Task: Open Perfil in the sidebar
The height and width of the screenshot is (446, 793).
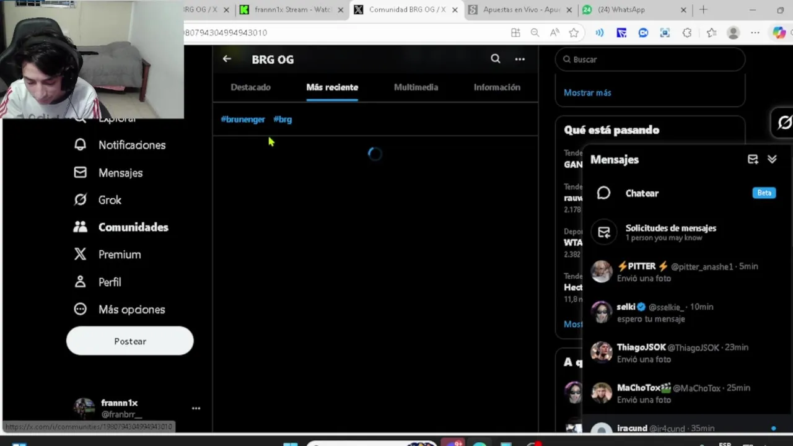Action: coord(98,282)
